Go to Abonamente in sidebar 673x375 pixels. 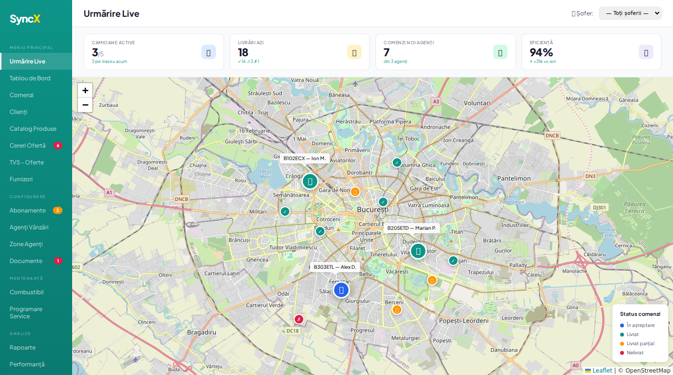[27, 211]
